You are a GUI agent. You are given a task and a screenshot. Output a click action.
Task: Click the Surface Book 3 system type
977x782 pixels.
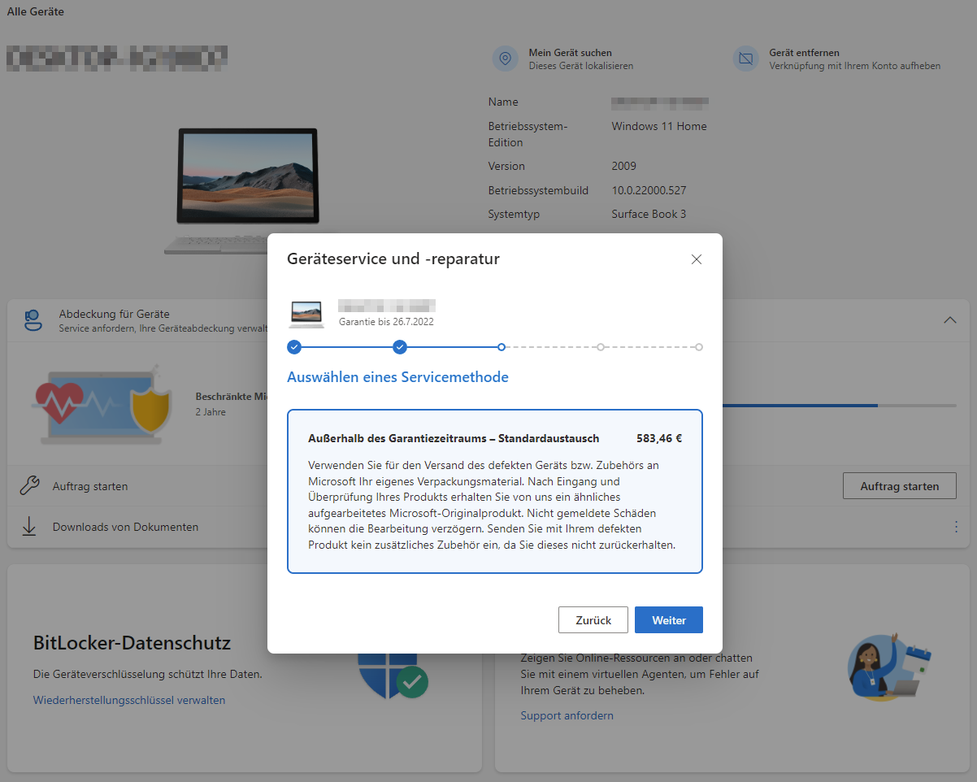[649, 214]
